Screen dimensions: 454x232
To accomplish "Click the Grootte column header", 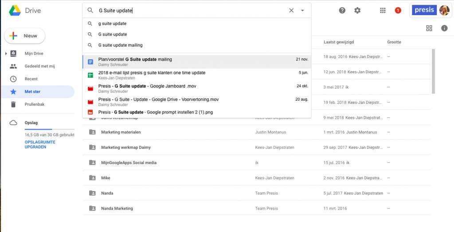I will [x=394, y=42].
